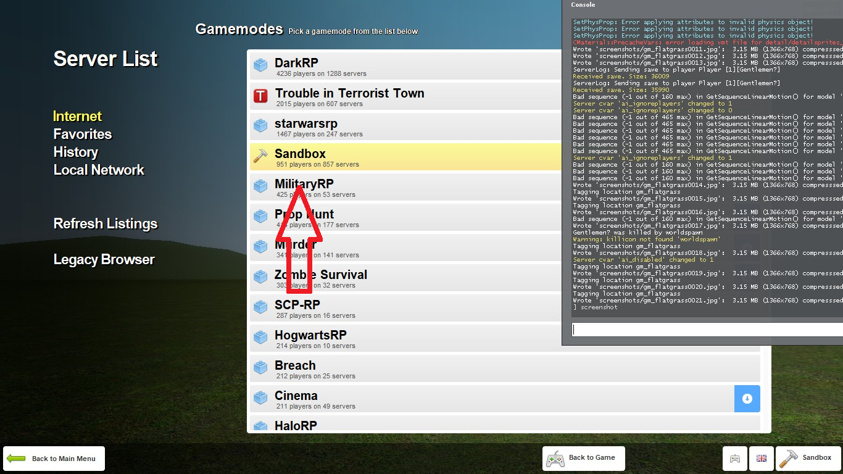Click the 'Server List' heading
The height and width of the screenshot is (474, 843).
click(106, 59)
